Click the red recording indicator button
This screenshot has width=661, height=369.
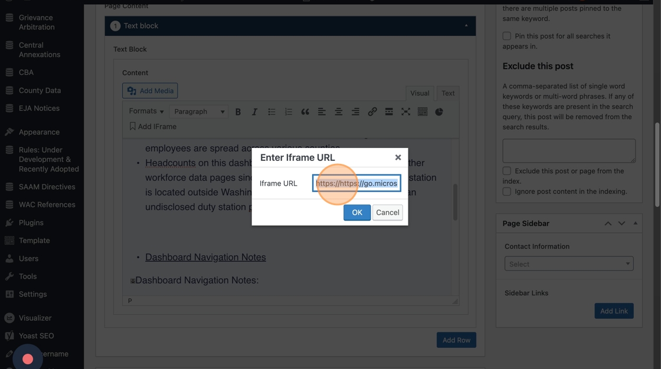(x=28, y=358)
